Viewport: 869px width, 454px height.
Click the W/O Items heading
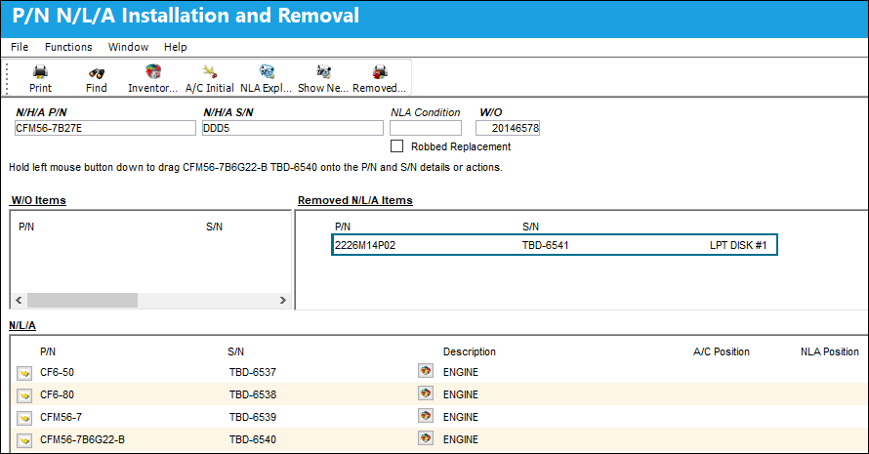(38, 200)
